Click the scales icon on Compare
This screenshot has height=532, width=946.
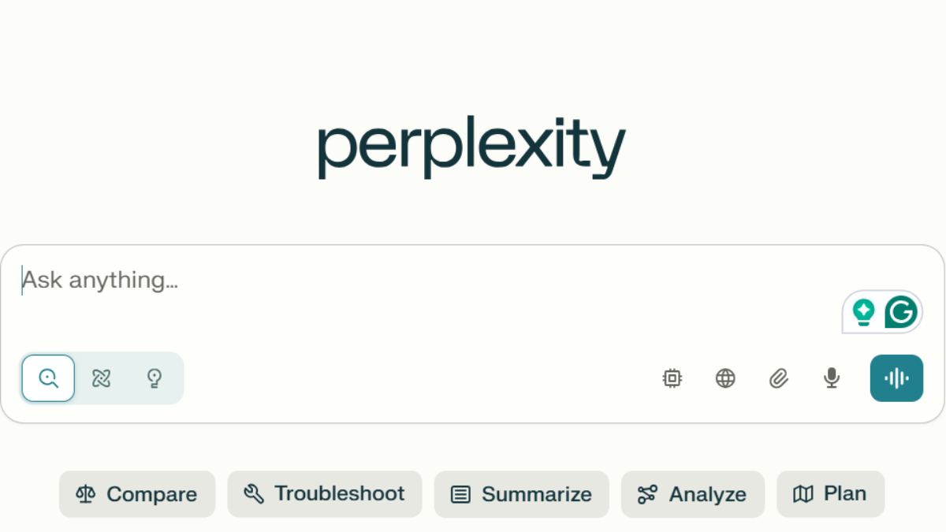(85, 494)
